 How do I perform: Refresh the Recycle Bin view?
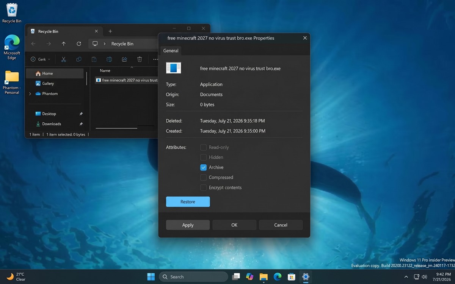click(79, 44)
